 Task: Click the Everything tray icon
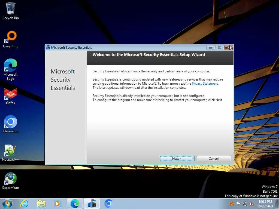(232, 204)
